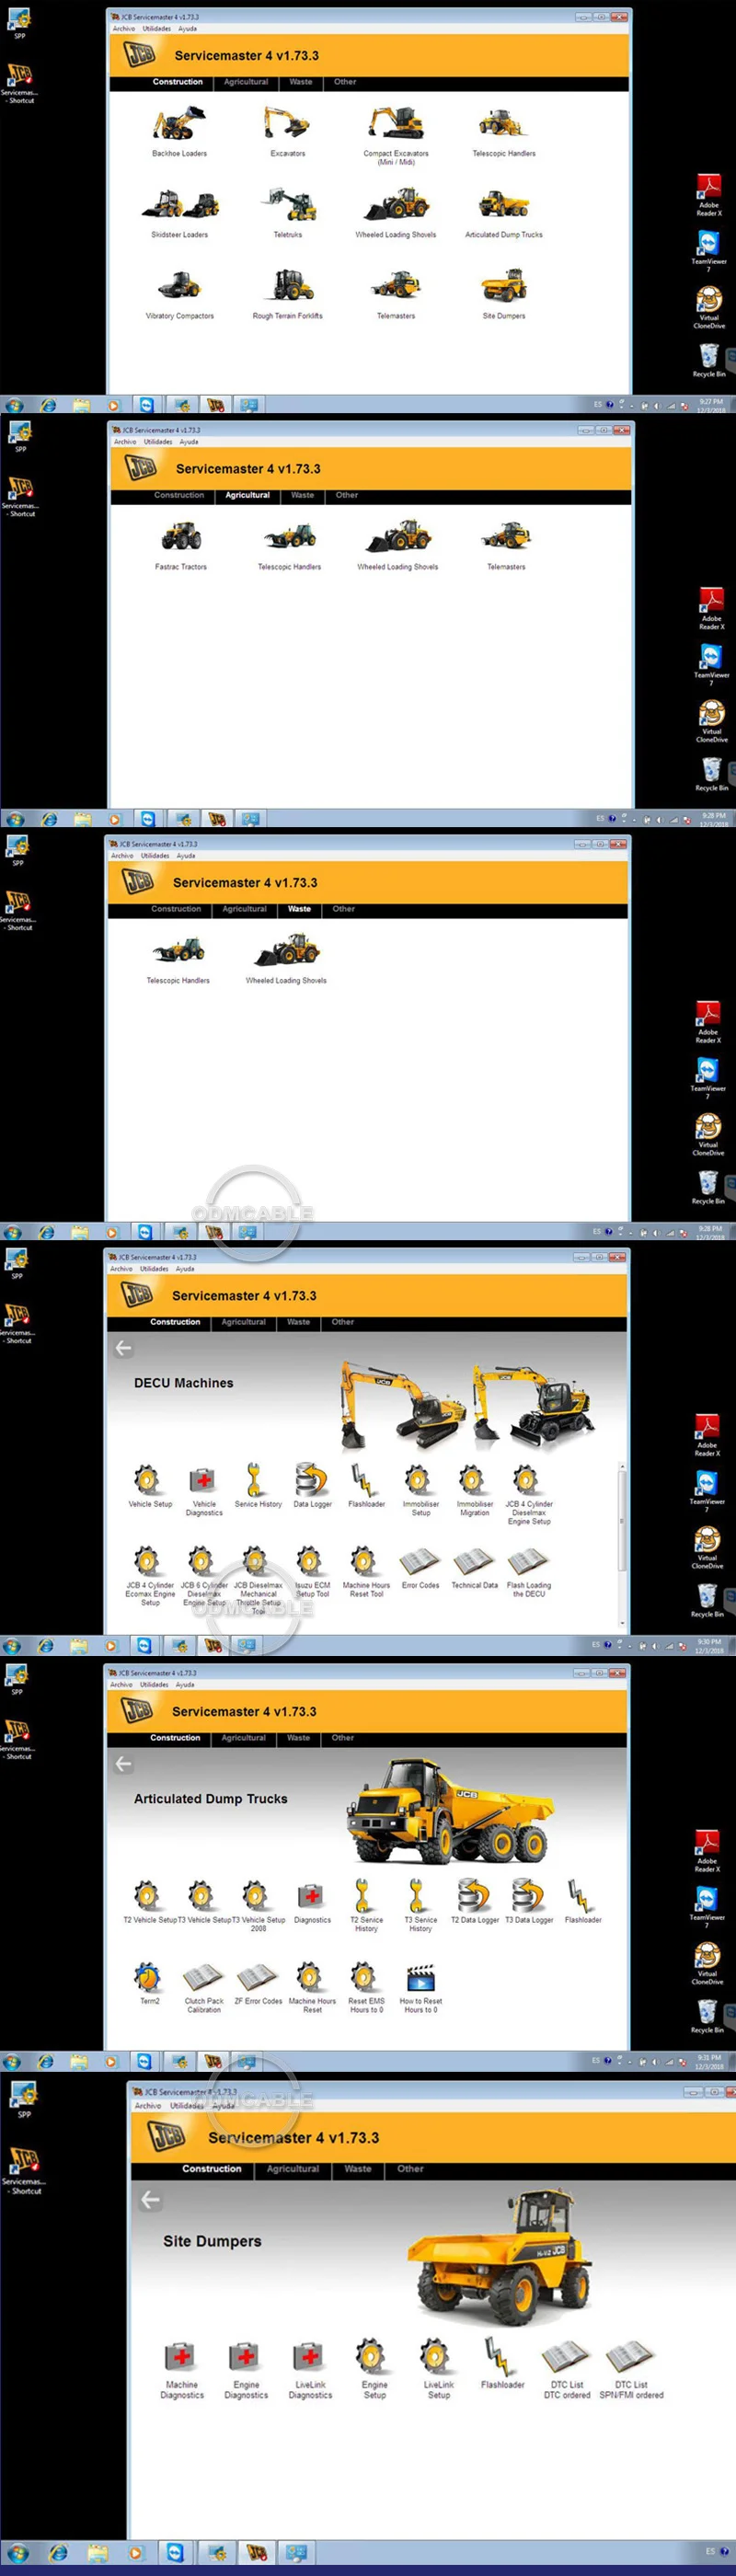Image resolution: width=736 pixels, height=2576 pixels.
Task: Switch to Waste tab in Site Dumpers window
Action: tap(358, 2168)
